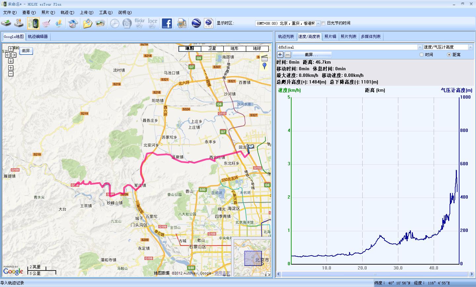Click the chart zoom-in plus icon
Viewport: 476px width, 287px height.
point(280,55)
